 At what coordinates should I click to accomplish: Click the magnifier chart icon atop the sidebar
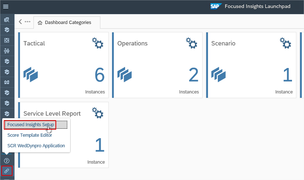(7, 20)
